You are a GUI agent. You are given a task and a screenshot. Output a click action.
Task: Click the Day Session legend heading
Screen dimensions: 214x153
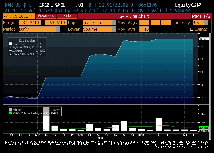[x=27, y=40]
